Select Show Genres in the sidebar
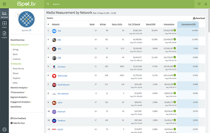This screenshot has height=133, width=210. pos(18,68)
